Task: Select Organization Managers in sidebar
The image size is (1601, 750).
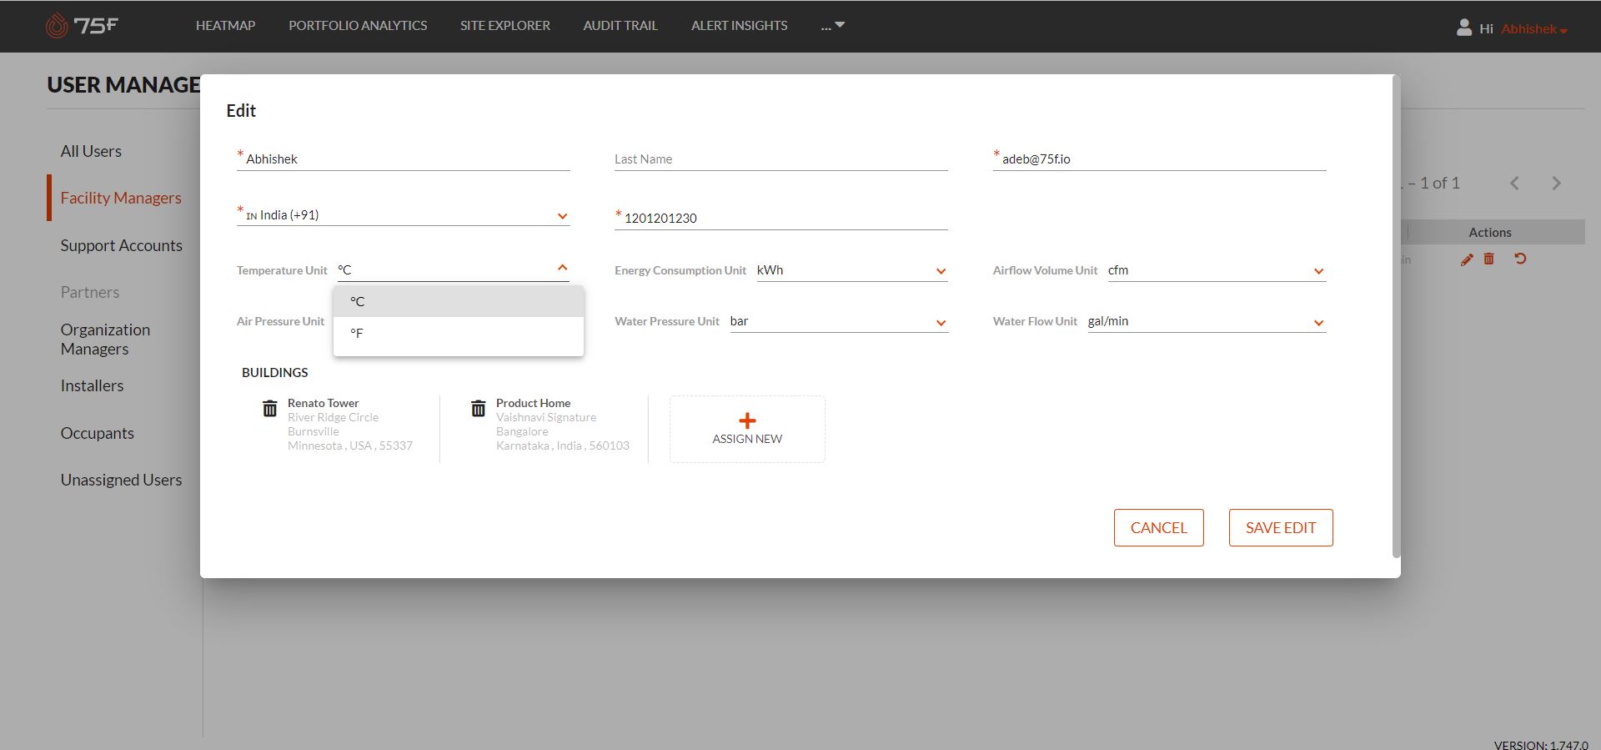Action: (105, 340)
